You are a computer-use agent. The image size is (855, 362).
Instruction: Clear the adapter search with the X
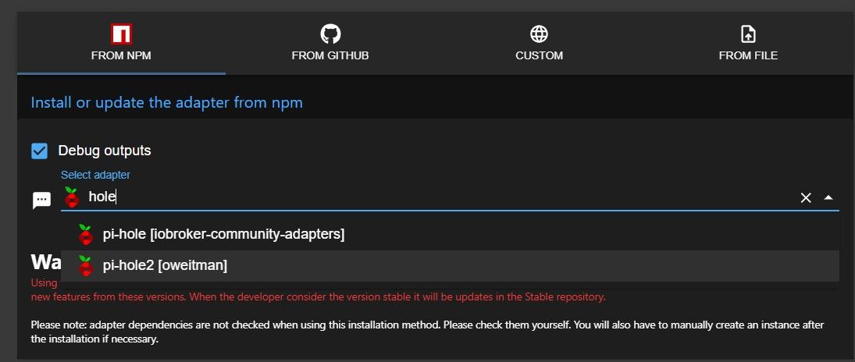(805, 198)
